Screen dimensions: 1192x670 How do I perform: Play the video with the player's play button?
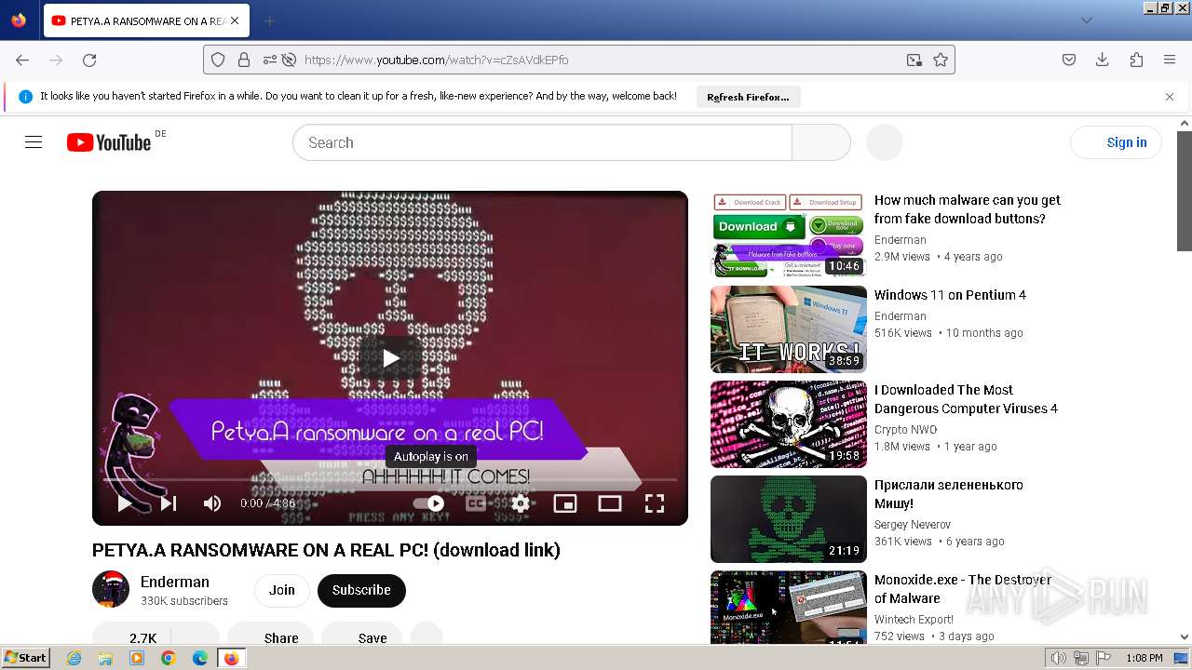coord(124,503)
